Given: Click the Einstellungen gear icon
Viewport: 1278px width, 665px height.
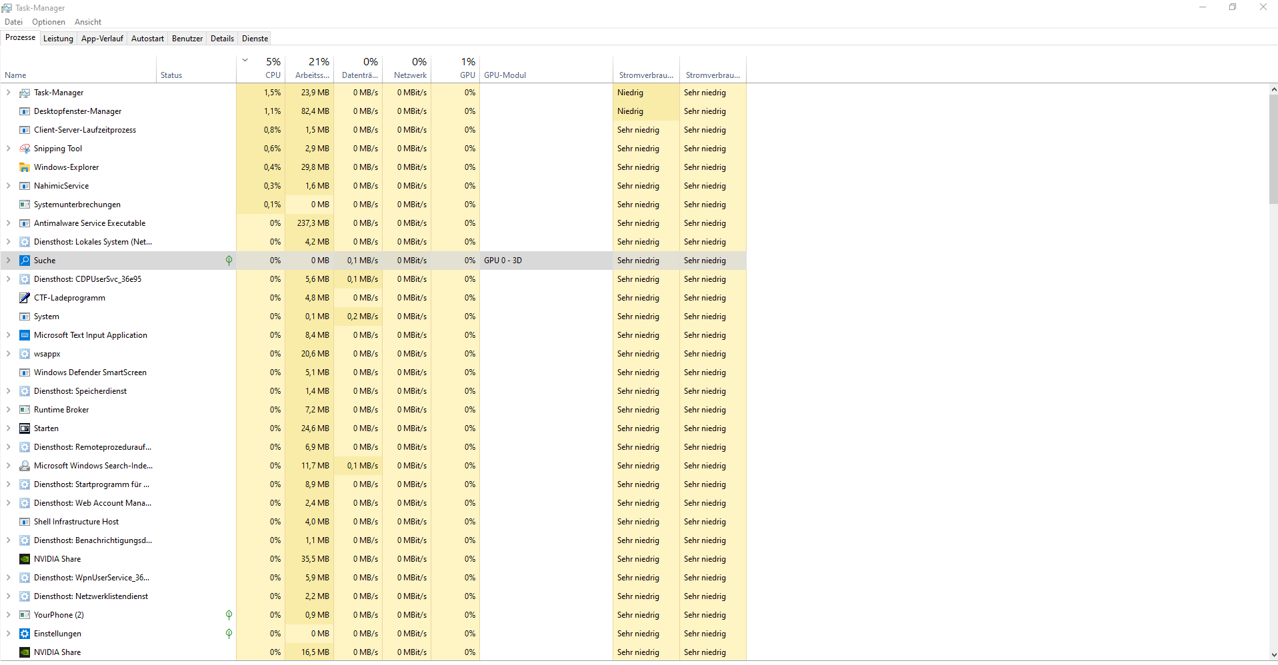Looking at the screenshot, I should (25, 634).
